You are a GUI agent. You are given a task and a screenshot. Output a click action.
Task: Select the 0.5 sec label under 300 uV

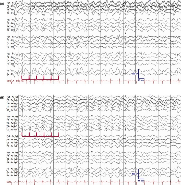141,80
